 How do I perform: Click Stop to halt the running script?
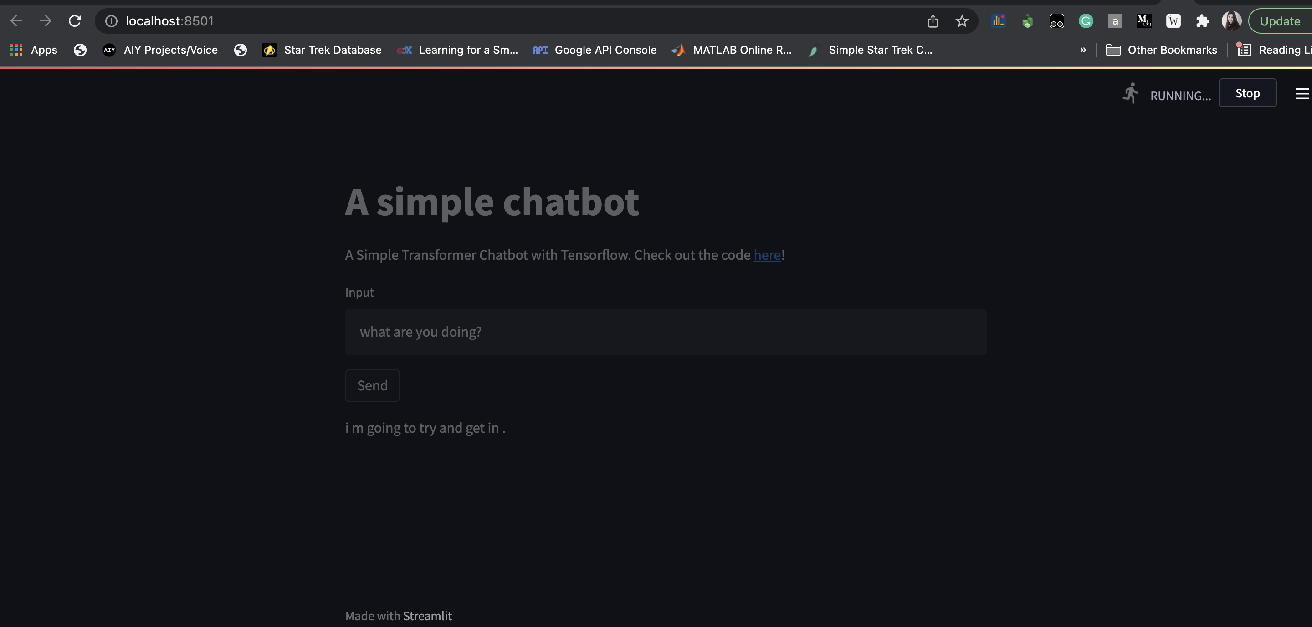(x=1247, y=93)
